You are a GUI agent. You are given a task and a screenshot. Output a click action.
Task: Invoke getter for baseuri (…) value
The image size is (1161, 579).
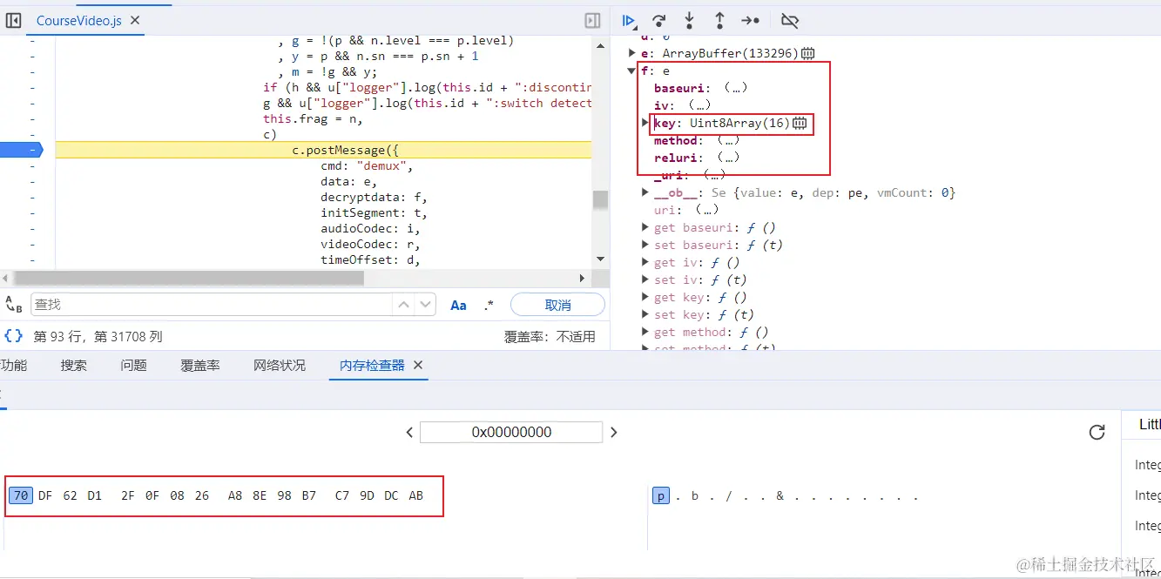[735, 89]
